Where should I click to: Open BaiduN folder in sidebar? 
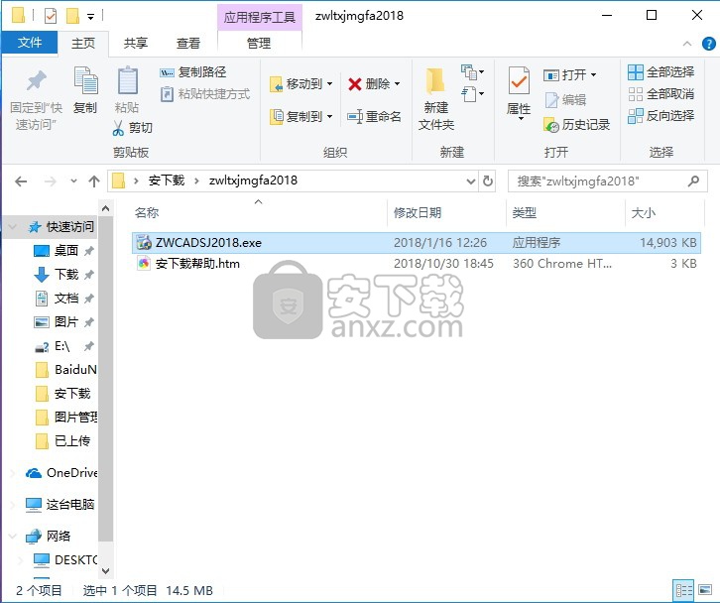tap(66, 370)
